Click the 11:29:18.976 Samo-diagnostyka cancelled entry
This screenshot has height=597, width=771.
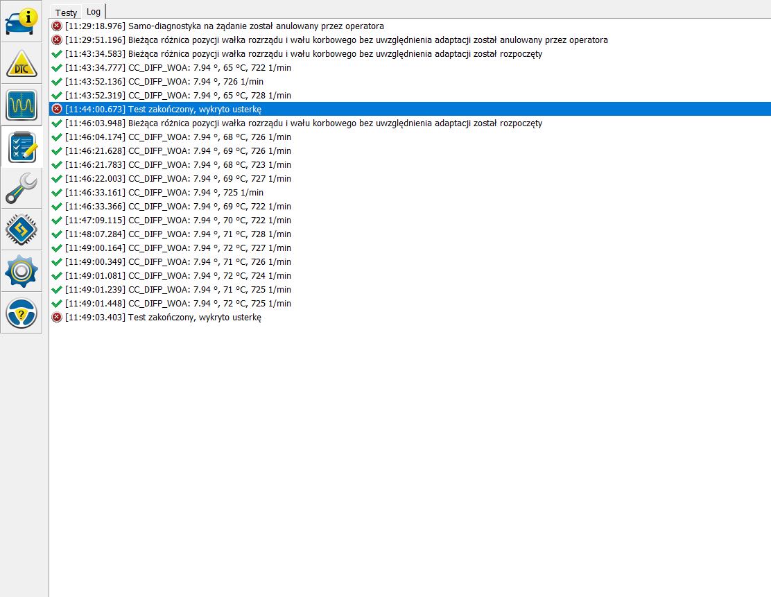[224, 26]
